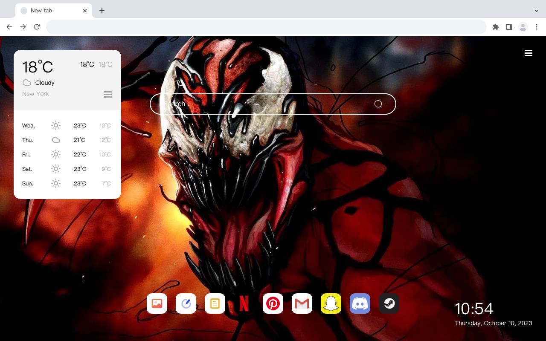Click the 10:54 clock display
The width and height of the screenshot is (546, 341).
474,309
